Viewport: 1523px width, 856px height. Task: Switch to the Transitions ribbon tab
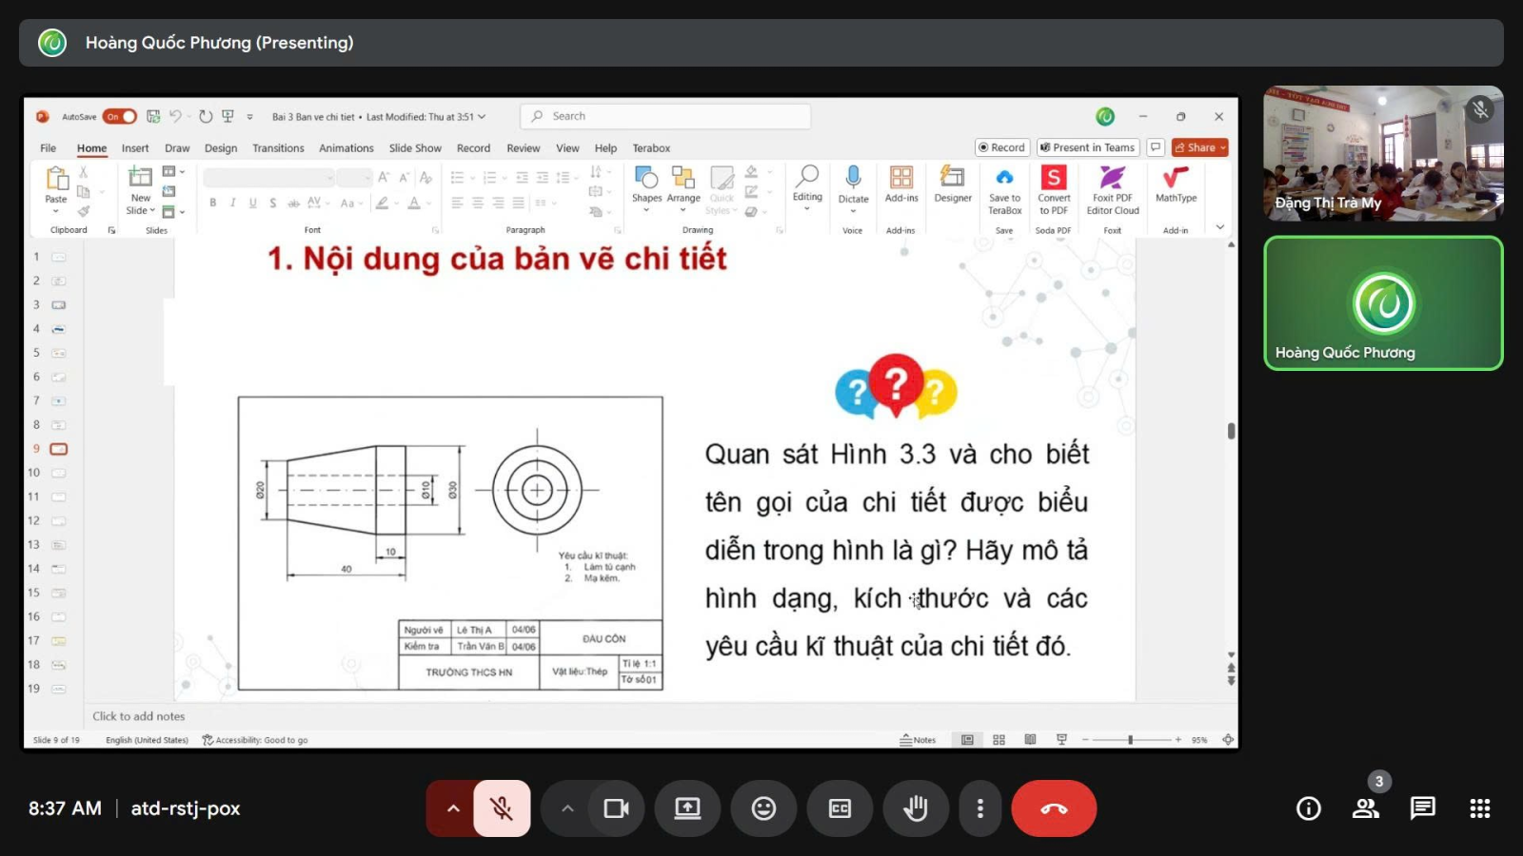pyautogui.click(x=278, y=148)
